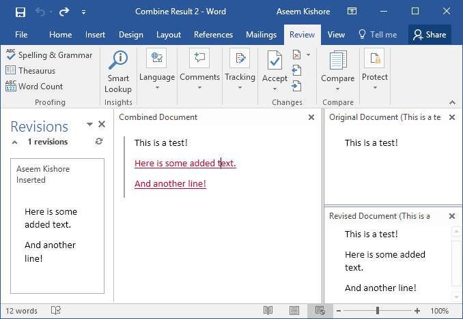Open the References ribbon tab
The width and height of the screenshot is (463, 319).
(x=213, y=35)
